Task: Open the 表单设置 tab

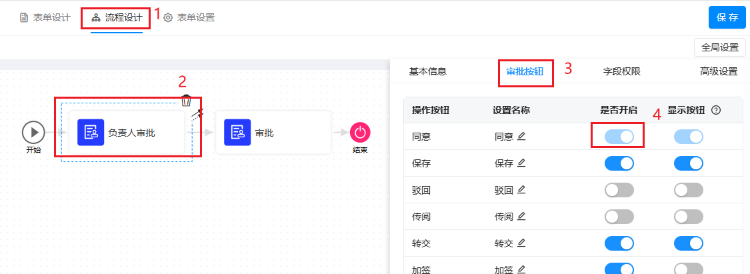Action: pyautogui.click(x=189, y=18)
